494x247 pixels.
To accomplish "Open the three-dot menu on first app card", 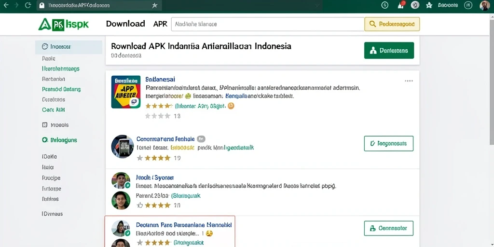I will pyautogui.click(x=409, y=81).
